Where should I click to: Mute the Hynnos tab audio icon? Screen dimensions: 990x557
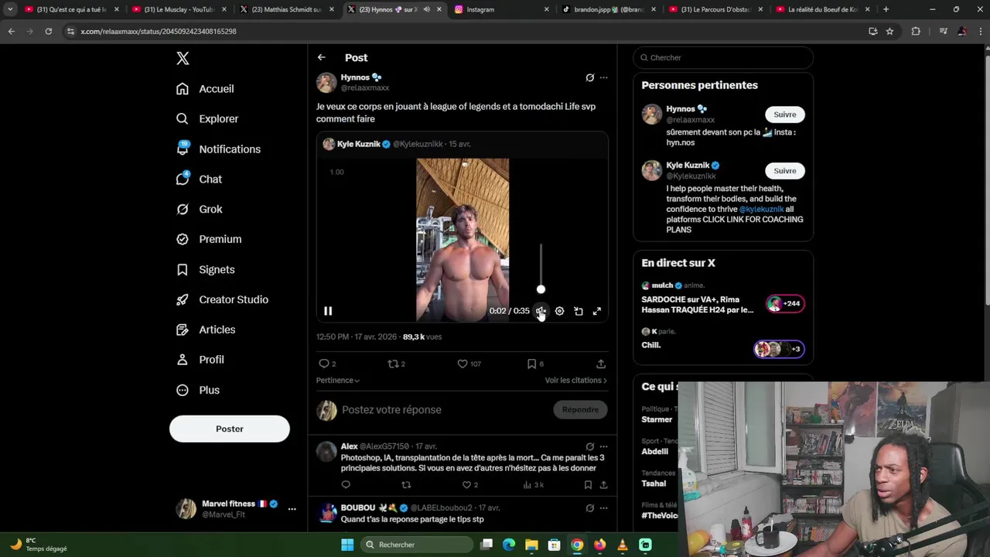pos(427,9)
